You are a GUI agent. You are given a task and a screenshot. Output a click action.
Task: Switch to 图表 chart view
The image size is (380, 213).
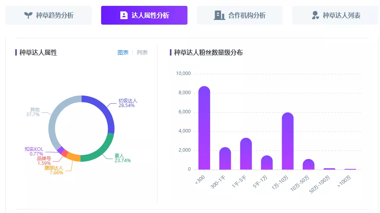(123, 52)
